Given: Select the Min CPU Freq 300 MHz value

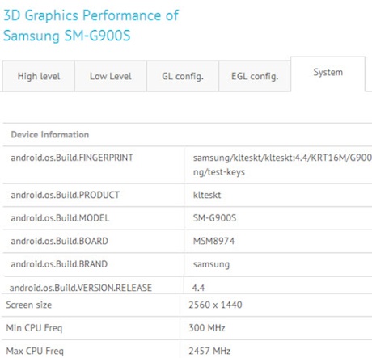Looking at the screenshot, I should tap(207, 328).
